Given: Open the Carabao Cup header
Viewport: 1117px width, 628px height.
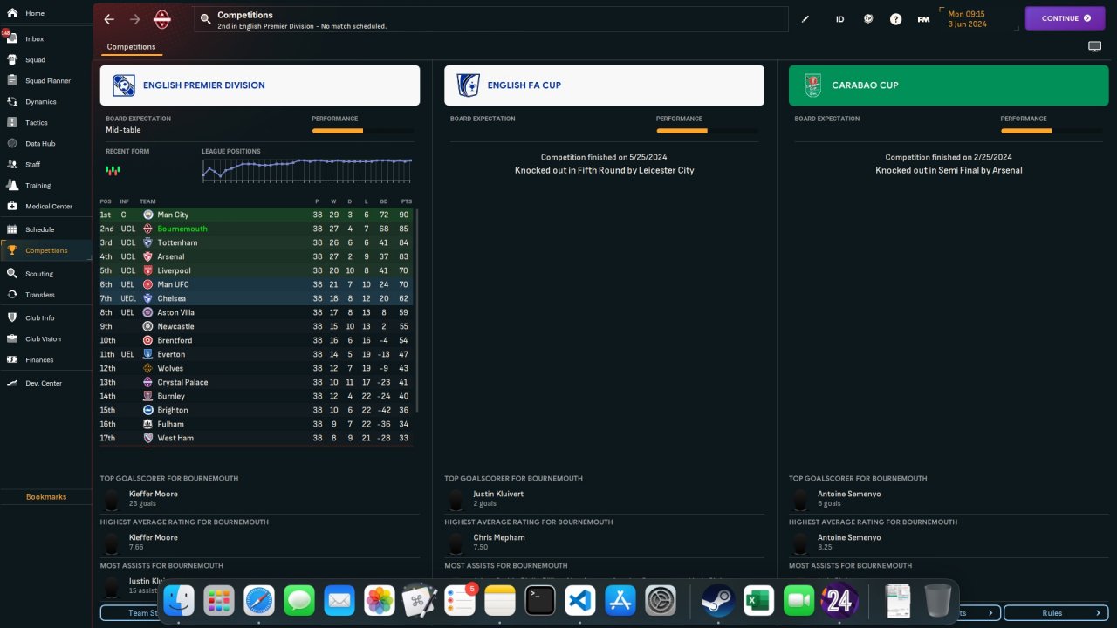Looking at the screenshot, I should click(949, 85).
